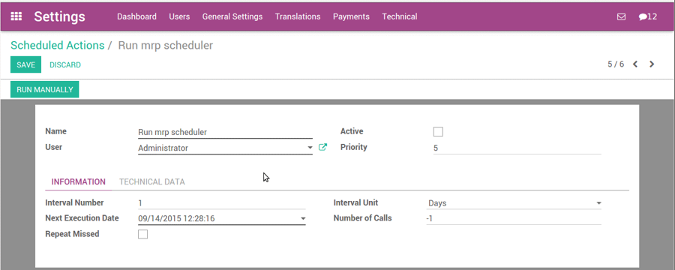
Task: Open the Next Execution Date picker arrow
Action: 303,219
